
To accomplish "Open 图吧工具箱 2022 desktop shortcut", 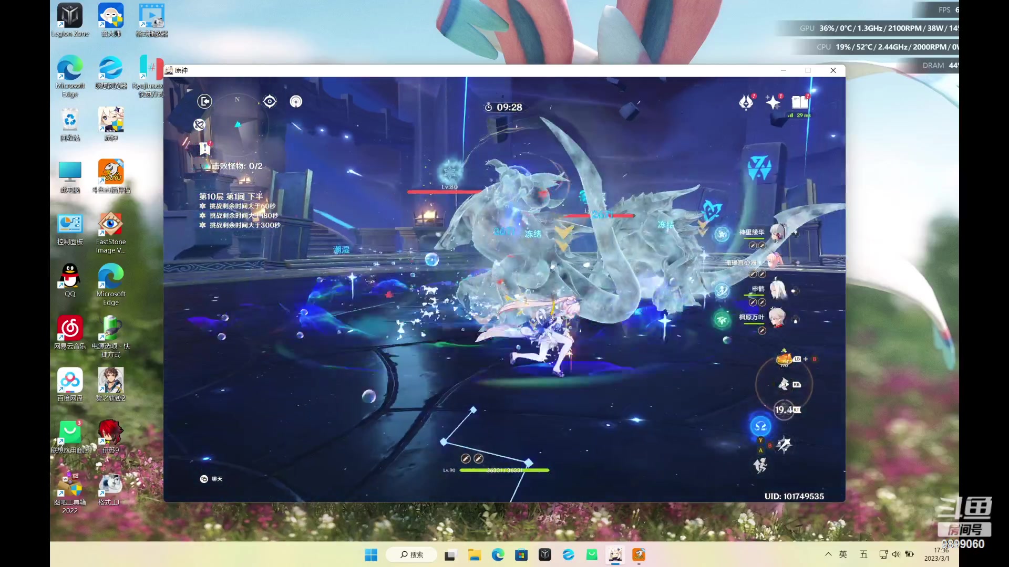I will click(x=70, y=492).
